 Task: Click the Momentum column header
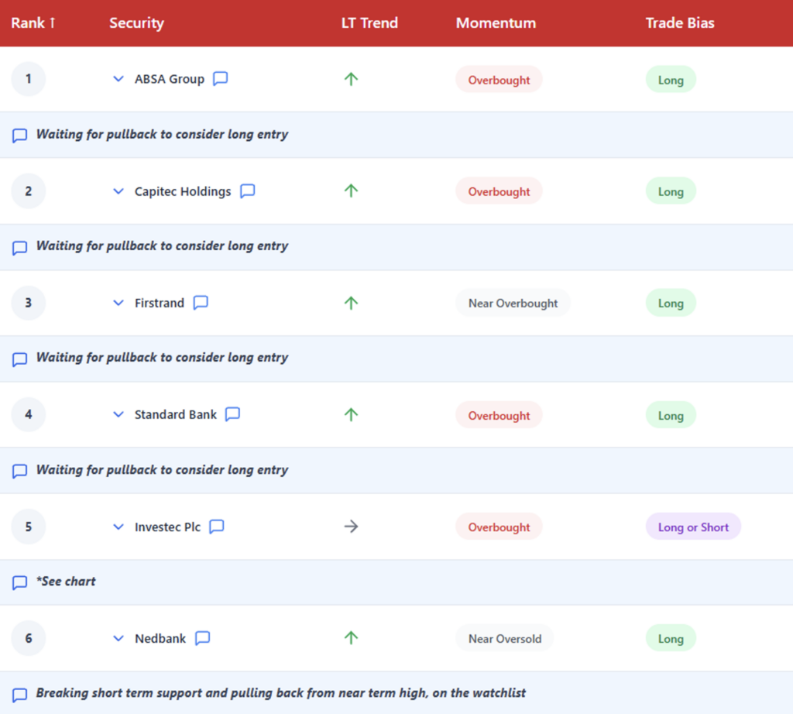coord(496,23)
